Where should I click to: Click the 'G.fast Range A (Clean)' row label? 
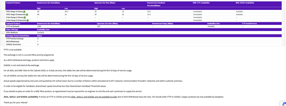(15, 17)
